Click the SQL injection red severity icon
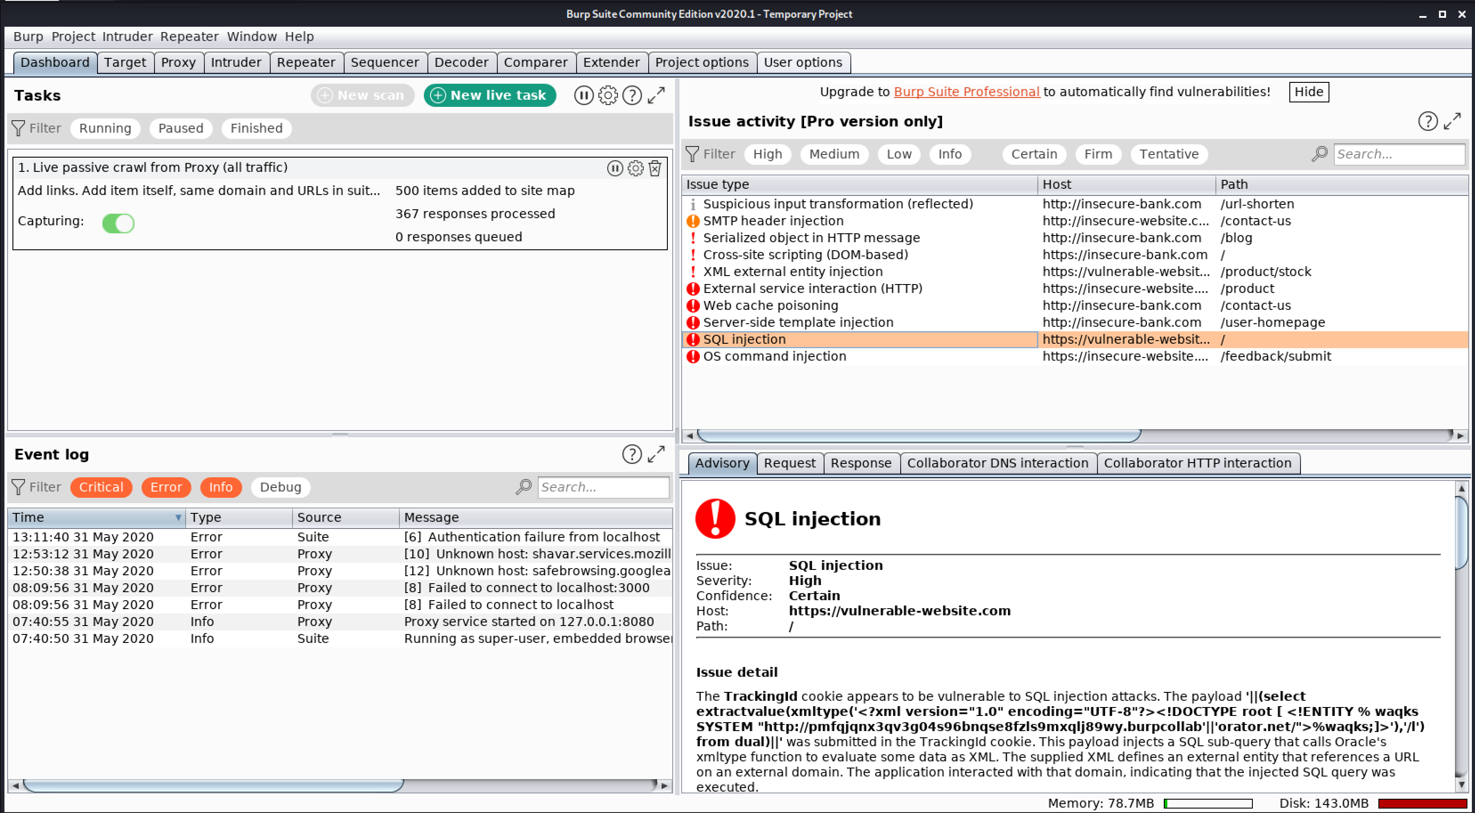The image size is (1475, 813). click(693, 340)
